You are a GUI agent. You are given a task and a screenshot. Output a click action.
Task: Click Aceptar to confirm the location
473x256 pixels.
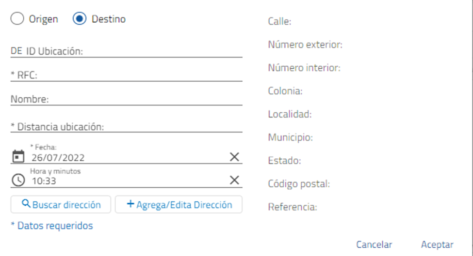[437, 245]
